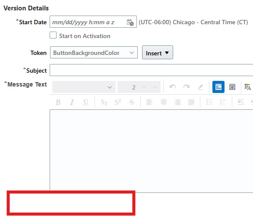Screen dimensions: 253x221
Task: Apply strikethrough formatting
Action: click(132, 102)
